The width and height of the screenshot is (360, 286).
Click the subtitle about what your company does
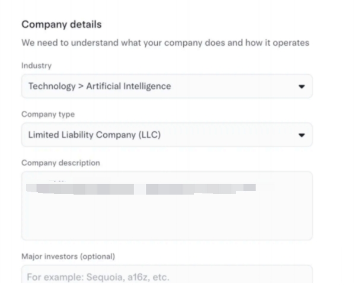pos(165,43)
